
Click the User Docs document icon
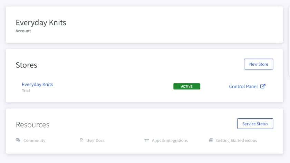(x=81, y=140)
